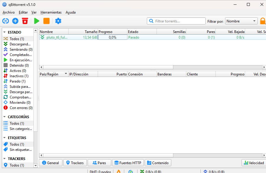Click the torrent list horizontal scrollbar thumb
The width and height of the screenshot is (266, 173).
tap(108, 67)
